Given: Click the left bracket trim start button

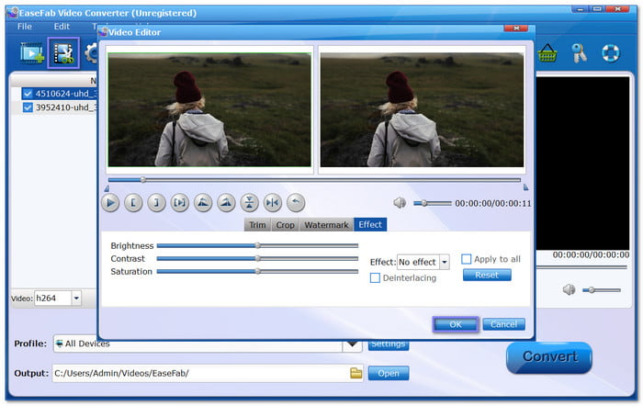Looking at the screenshot, I should click(133, 203).
